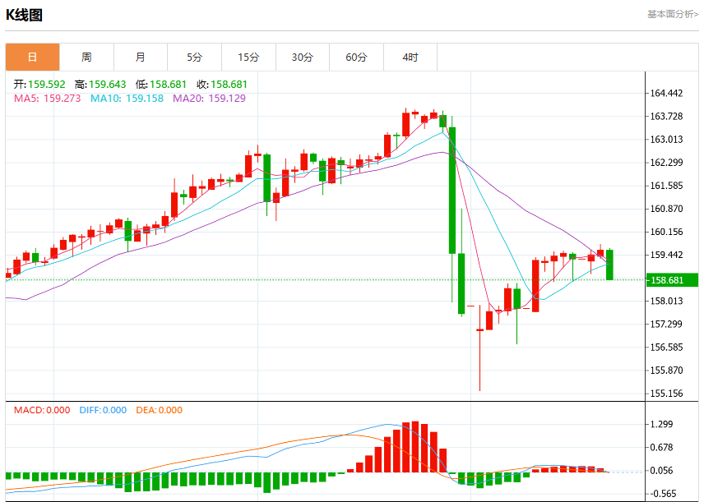
Task: Switch to the 5分 interval tab
Action: pos(194,57)
